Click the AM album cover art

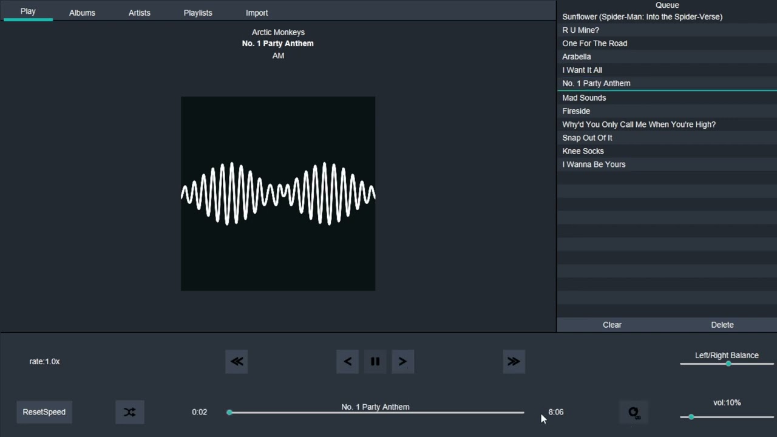coord(278,194)
